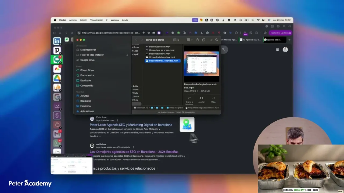Select file bloque3palabrasclave.mp4
Viewport: 344px width, 193px height.
coord(163,57)
